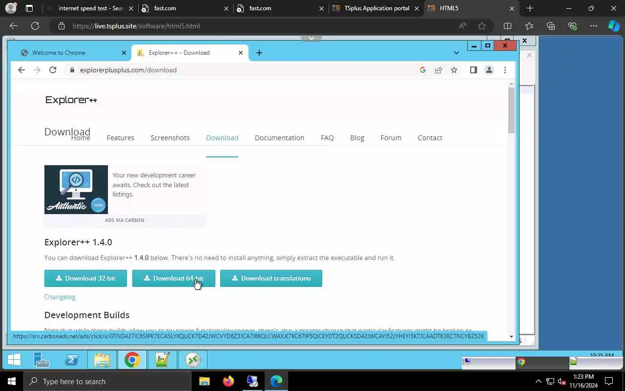
Task: Close the first fast.com Edge tab
Action: [x=226, y=8]
